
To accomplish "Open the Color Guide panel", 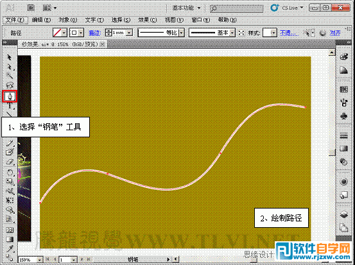I will click(343, 71).
